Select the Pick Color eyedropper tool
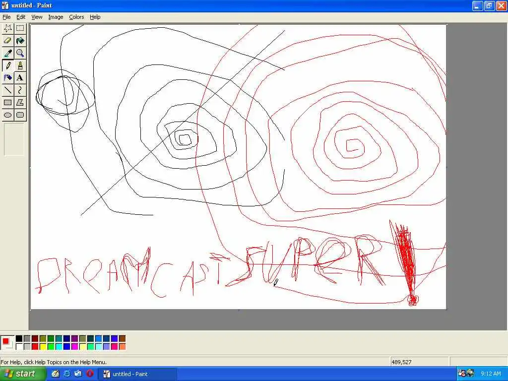Image resolution: width=508 pixels, height=381 pixels. [x=8, y=53]
